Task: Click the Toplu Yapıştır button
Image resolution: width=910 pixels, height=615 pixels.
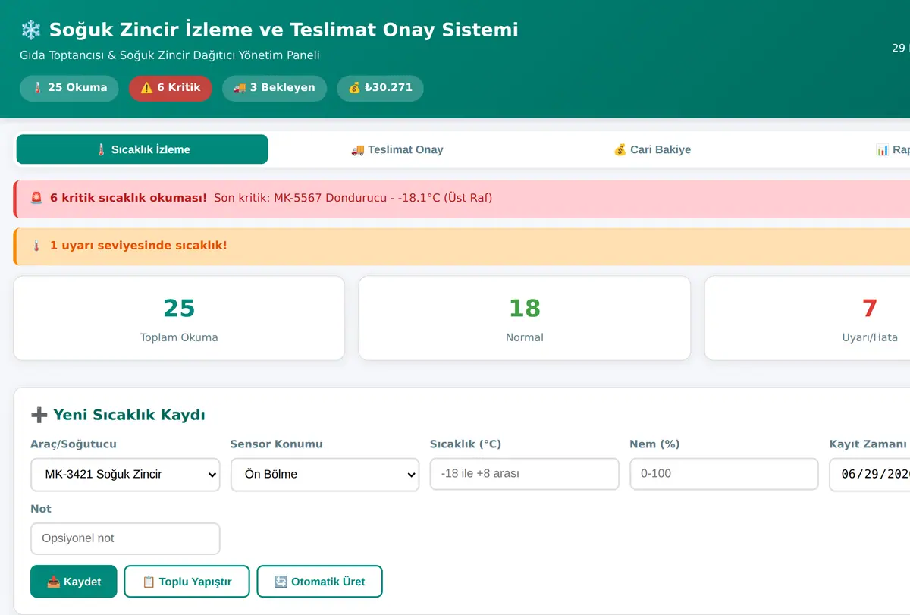Action: (x=187, y=582)
